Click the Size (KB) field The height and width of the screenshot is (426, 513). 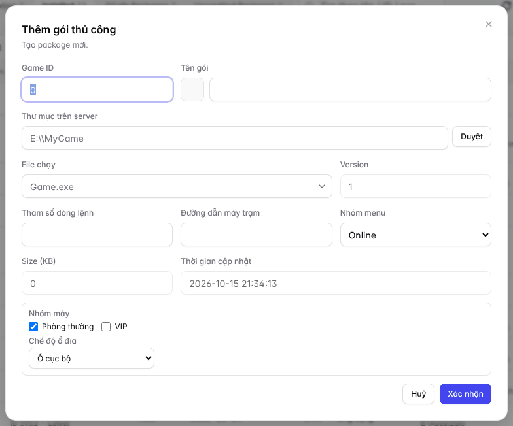97,283
